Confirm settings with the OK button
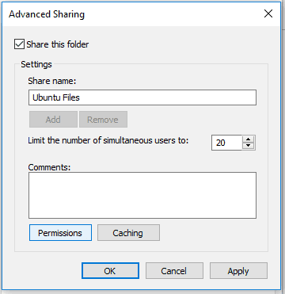 coord(110,270)
